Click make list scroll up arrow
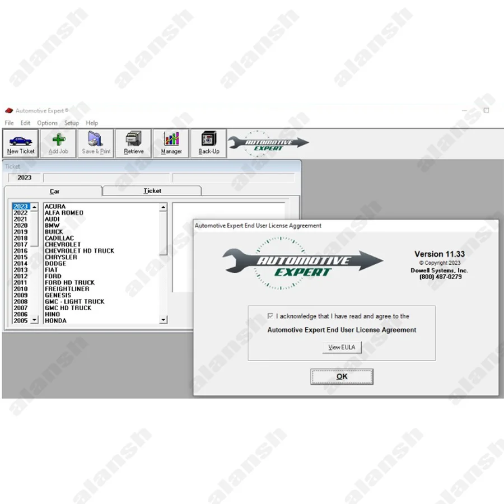Viewport: 504px width, 504px height. (164, 207)
